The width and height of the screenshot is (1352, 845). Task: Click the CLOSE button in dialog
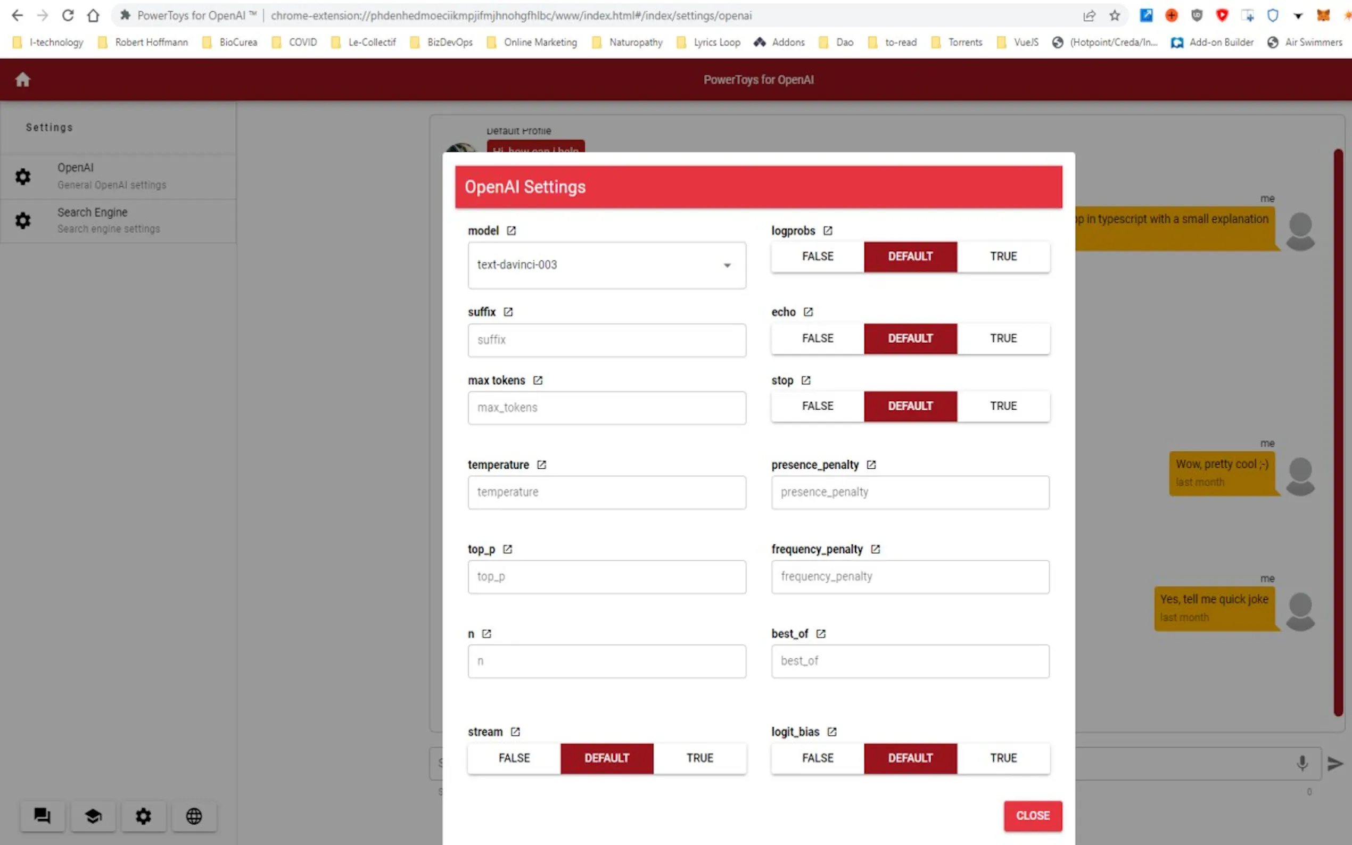point(1032,816)
